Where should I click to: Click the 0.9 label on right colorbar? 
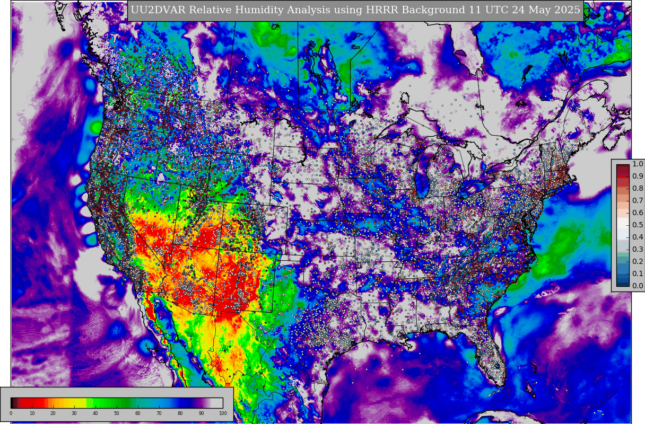[x=638, y=176]
